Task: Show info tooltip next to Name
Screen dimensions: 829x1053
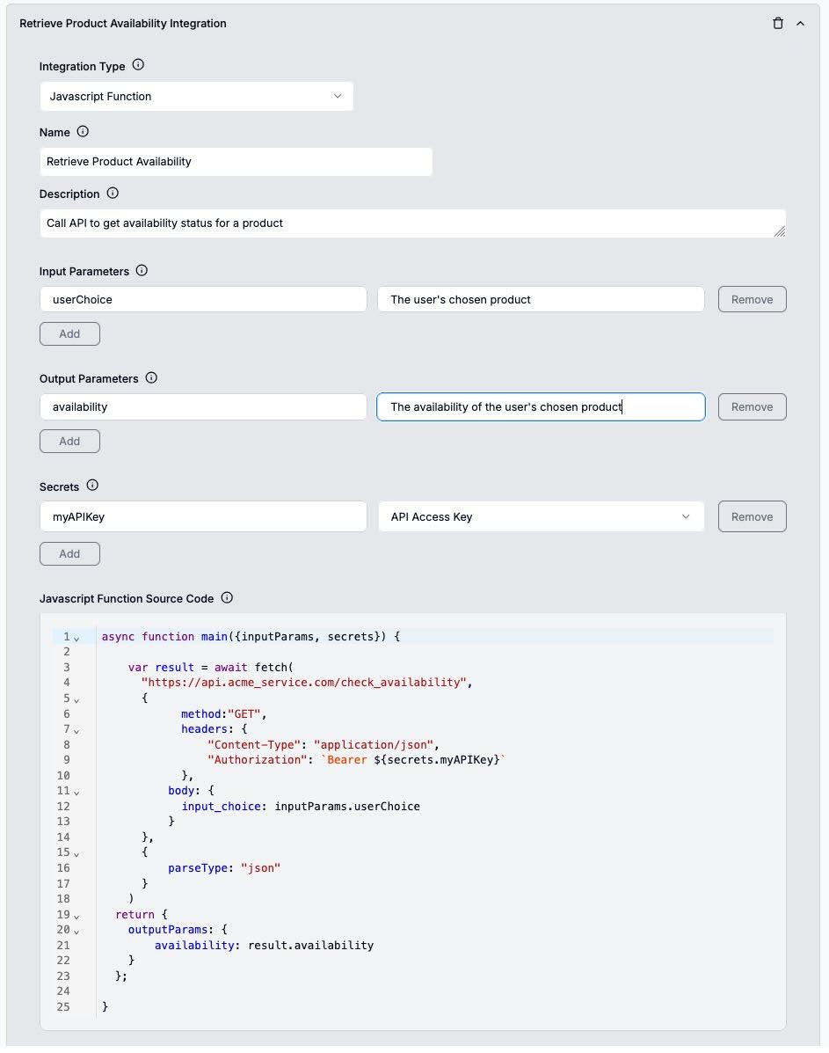Action: click(83, 132)
